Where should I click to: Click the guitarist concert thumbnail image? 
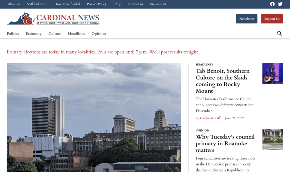(x=272, y=73)
